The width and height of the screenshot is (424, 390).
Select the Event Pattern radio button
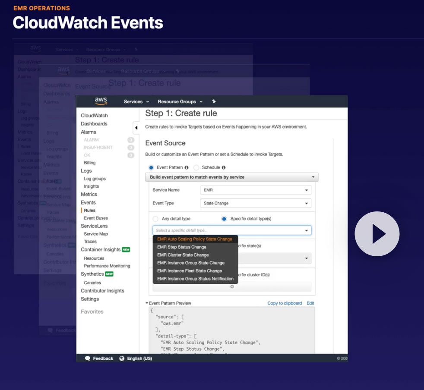(x=151, y=167)
